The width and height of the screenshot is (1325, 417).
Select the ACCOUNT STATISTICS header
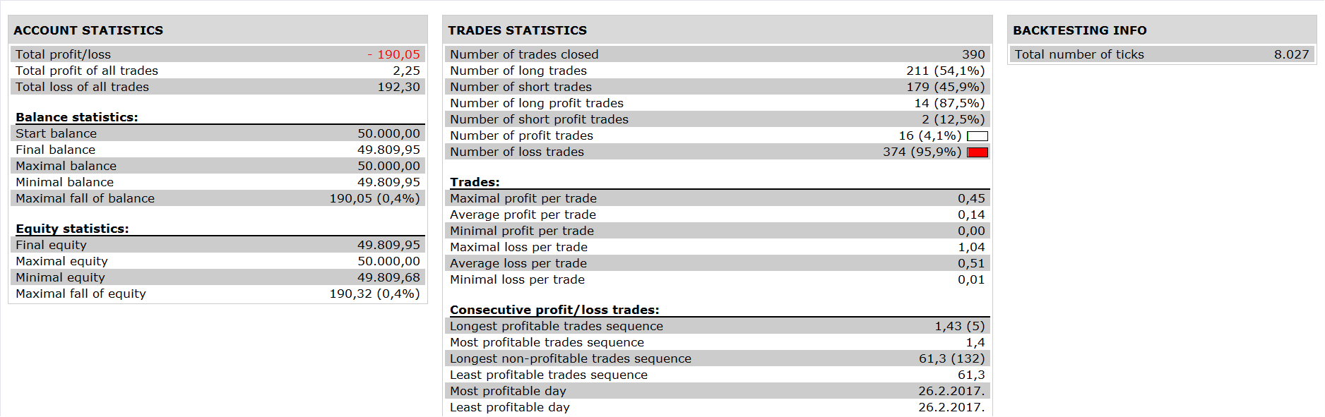coord(88,30)
